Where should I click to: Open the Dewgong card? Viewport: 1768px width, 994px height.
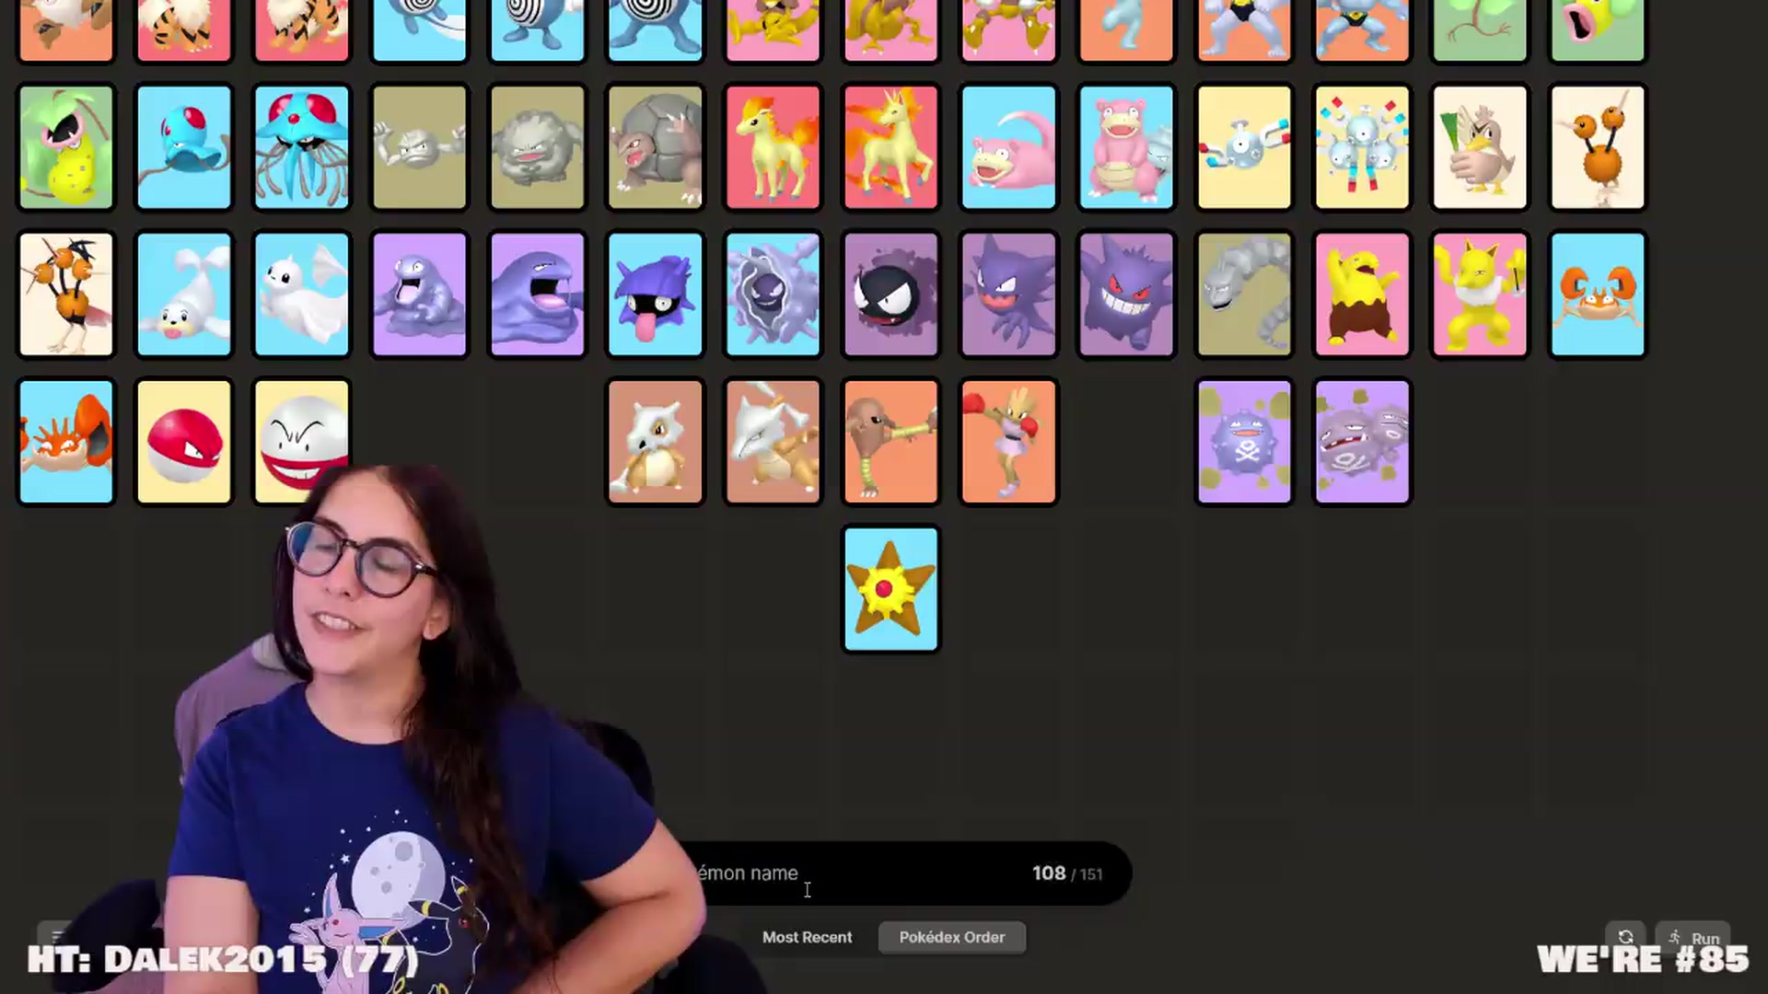click(302, 295)
